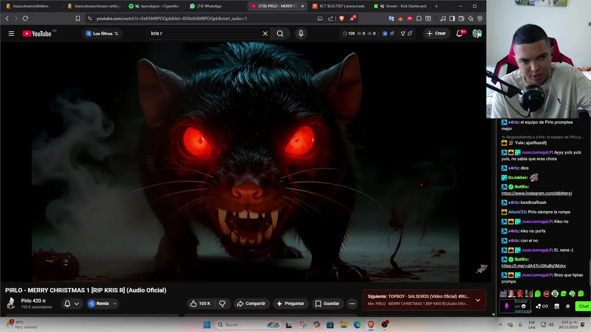Toggle the browser sidebar panel

(x=452, y=18)
